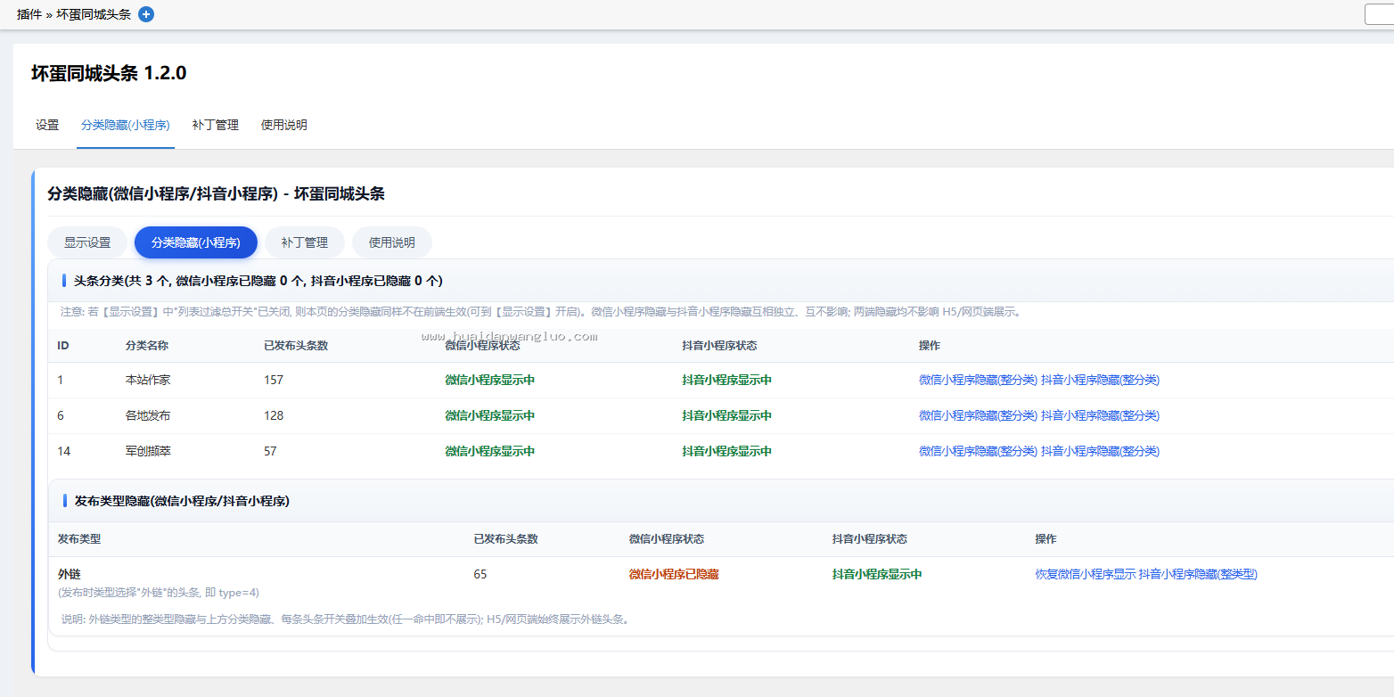1394x697 pixels.
Task: Hide 军创撷萃 category in Douyin mini program
Action: tap(1100, 451)
